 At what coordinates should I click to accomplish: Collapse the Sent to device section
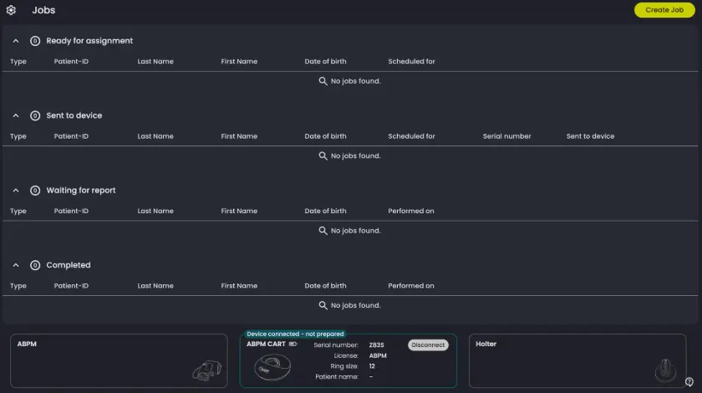(x=16, y=115)
